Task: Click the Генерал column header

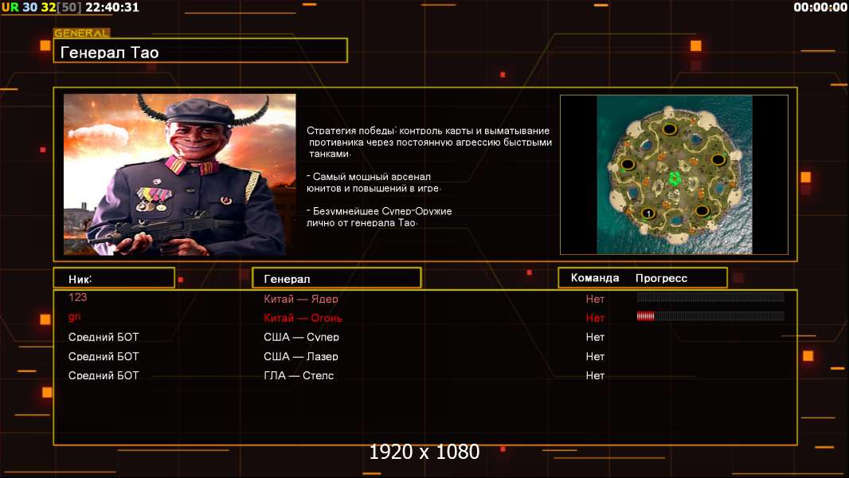Action: 337,278
